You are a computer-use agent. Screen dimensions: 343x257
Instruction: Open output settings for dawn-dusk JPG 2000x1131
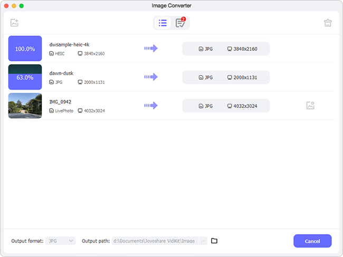[x=226, y=77]
